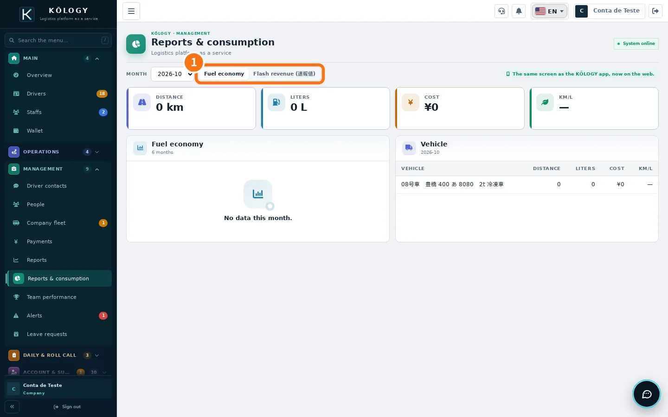The image size is (668, 417).
Task: Open the EN language selector
Action: [549, 11]
